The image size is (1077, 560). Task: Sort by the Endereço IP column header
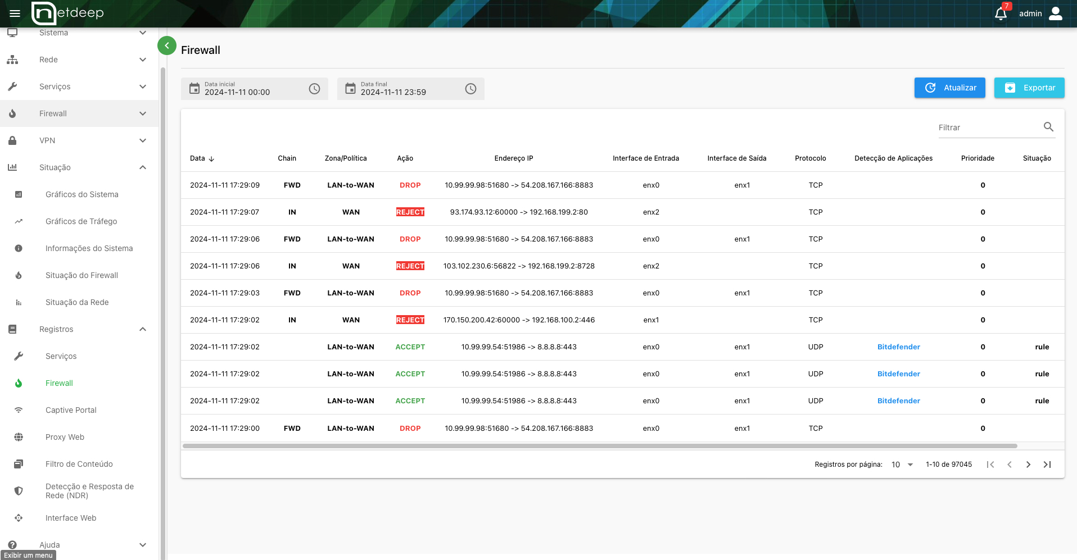coord(514,158)
